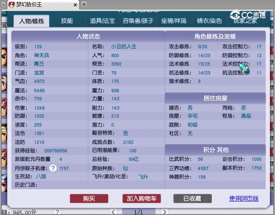Open the 召唤兽/孩子 tab

[x=138, y=21]
